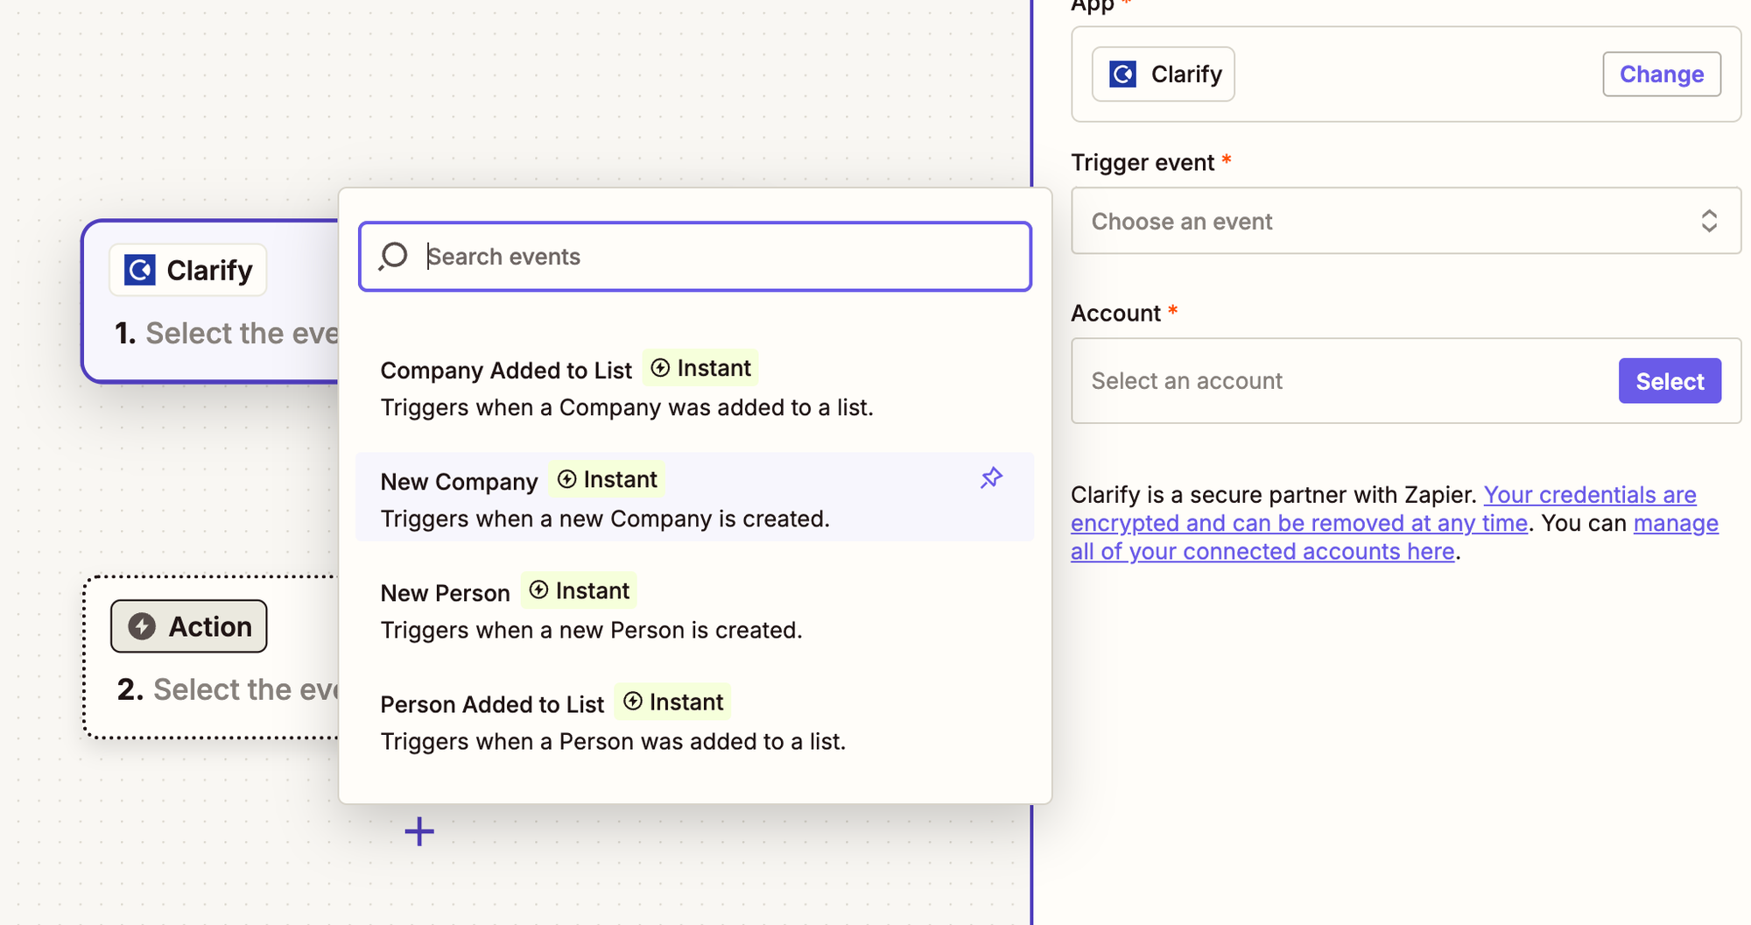Viewport: 1751px width, 925px height.
Task: Click the lightning icon on the Action chip
Action: coord(142,626)
